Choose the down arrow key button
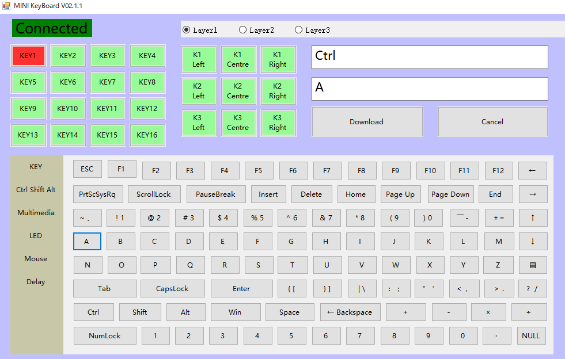Image resolution: width=565 pixels, height=359 pixels. click(x=532, y=241)
